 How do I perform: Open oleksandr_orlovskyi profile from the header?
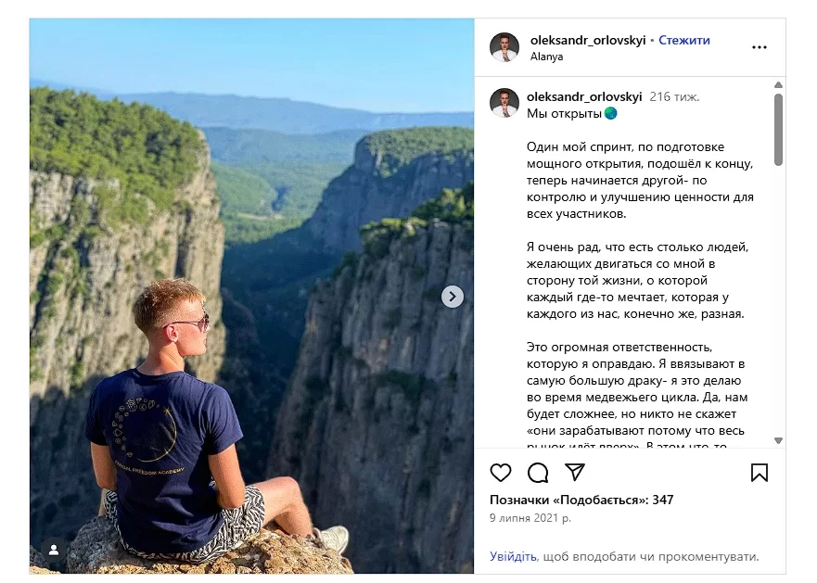[587, 40]
